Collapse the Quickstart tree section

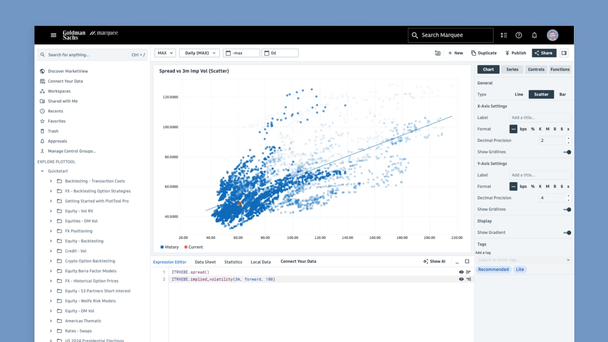coord(42,171)
